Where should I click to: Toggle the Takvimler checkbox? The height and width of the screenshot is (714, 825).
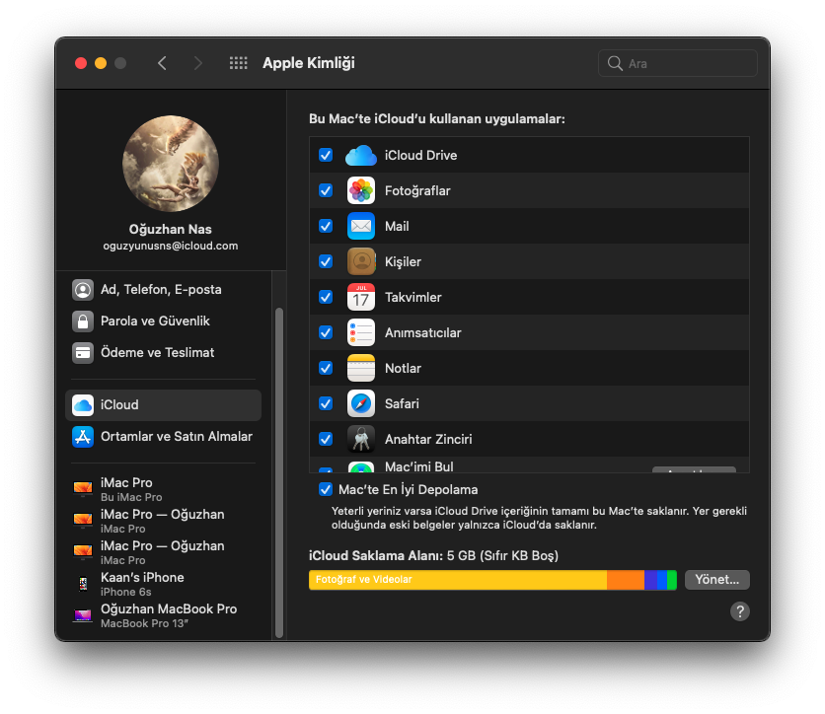[326, 297]
